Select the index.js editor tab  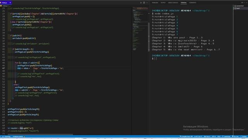tap(6, 3)
